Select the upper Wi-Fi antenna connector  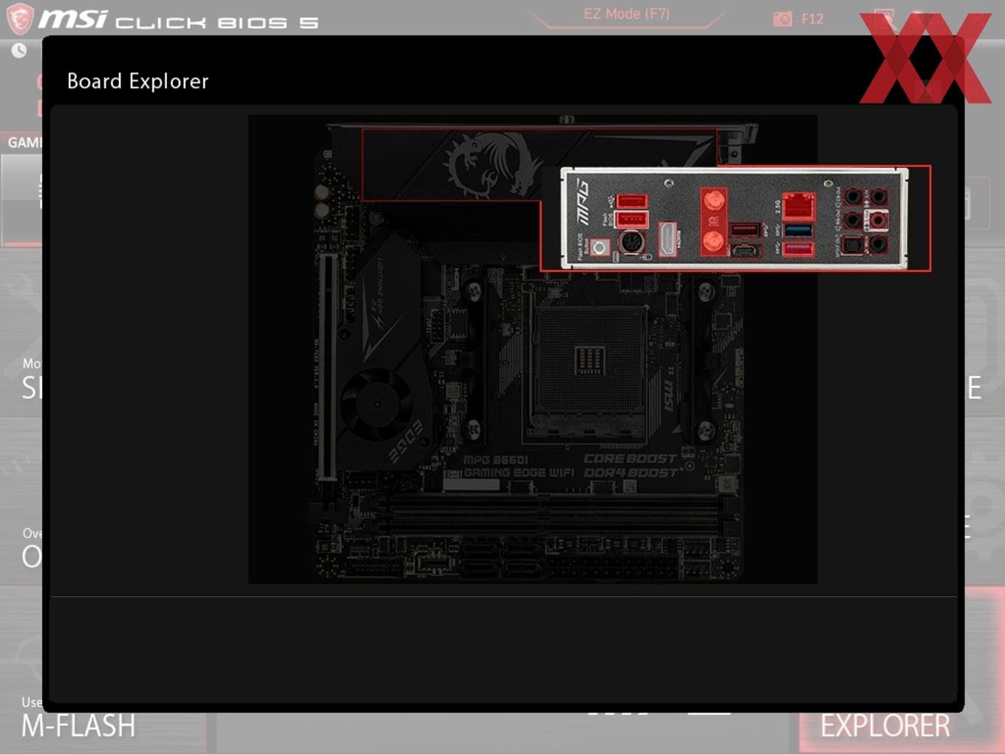pos(713,200)
